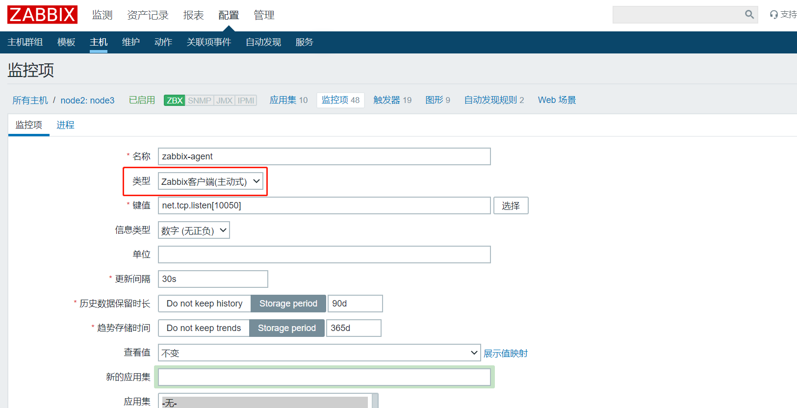Open the 监测 menu
This screenshot has width=797, height=408.
click(102, 15)
